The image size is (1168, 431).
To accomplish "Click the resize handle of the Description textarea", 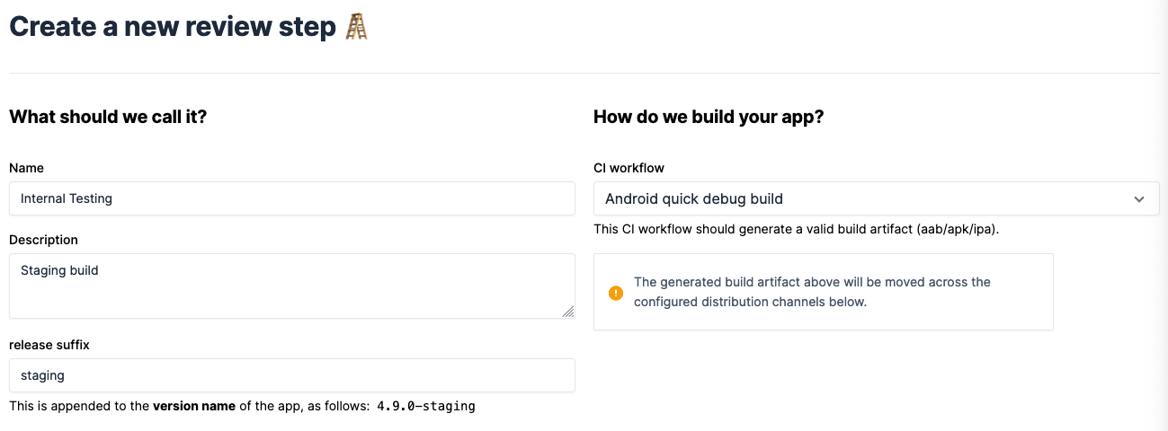I will coord(568,312).
